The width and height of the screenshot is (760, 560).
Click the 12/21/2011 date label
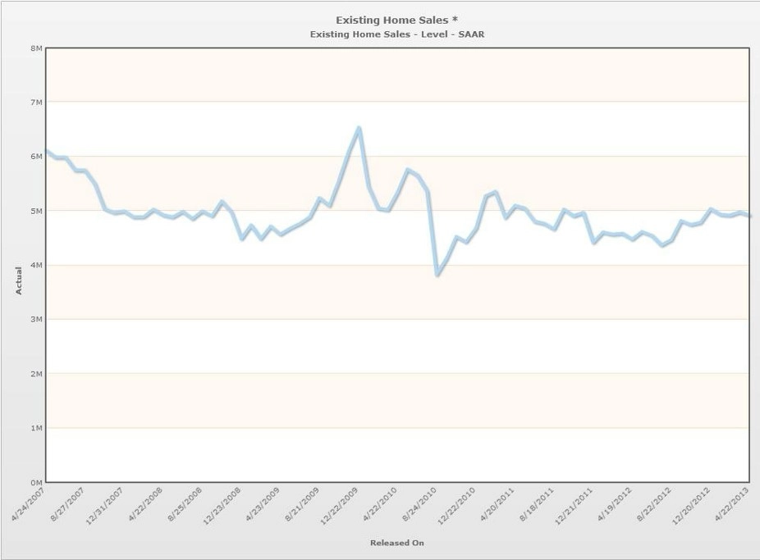pos(574,506)
